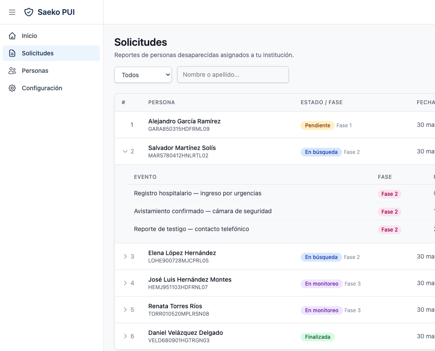The height and width of the screenshot is (351, 435).
Task: Select the Registro hospitalario event row
Action: point(198,193)
